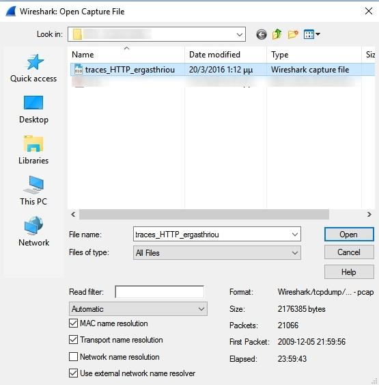379x385 pixels.
Task: Expand the Look in folder dropdown
Action: [240, 34]
